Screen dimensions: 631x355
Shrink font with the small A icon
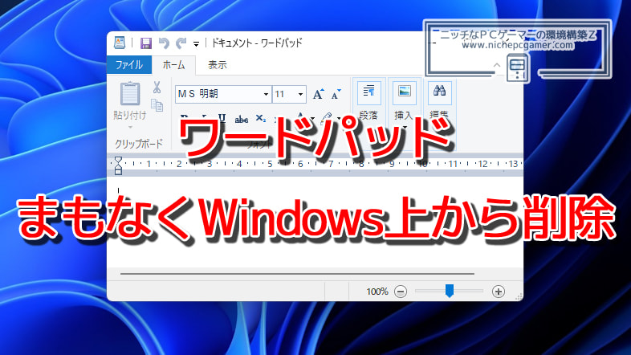pos(336,94)
